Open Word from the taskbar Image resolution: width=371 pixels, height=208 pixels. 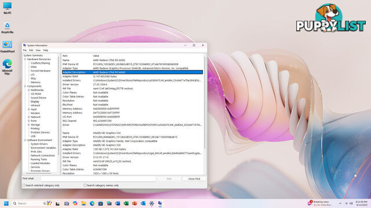[x=118, y=203]
